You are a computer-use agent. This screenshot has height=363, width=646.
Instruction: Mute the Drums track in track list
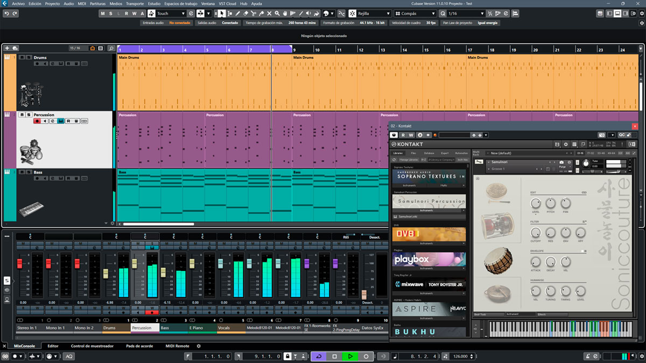pyautogui.click(x=22, y=57)
